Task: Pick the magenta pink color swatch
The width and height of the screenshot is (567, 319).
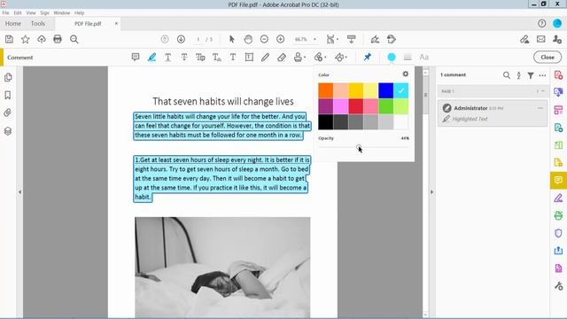Action: (x=340, y=106)
